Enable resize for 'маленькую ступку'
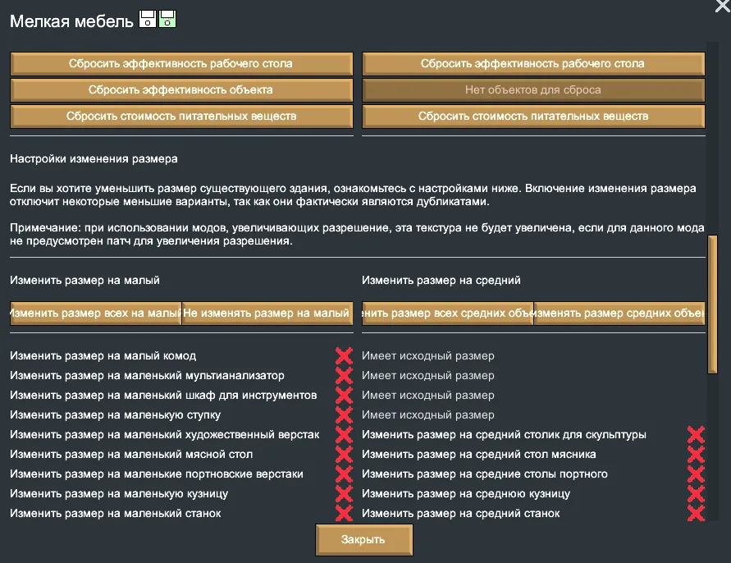This screenshot has width=731, height=563. pyautogui.click(x=344, y=415)
